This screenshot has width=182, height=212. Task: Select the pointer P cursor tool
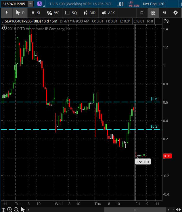[20, 13]
